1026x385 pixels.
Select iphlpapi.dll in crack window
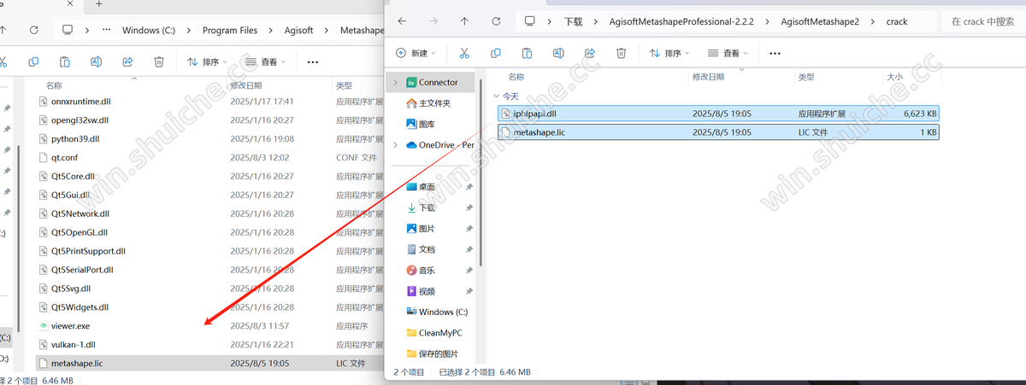[718, 113]
